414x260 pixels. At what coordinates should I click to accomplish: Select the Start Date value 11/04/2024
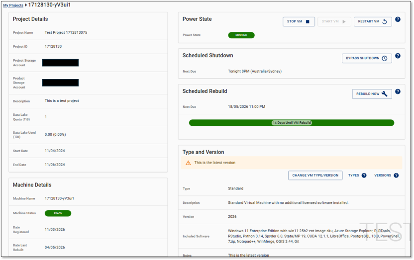[x=55, y=151]
